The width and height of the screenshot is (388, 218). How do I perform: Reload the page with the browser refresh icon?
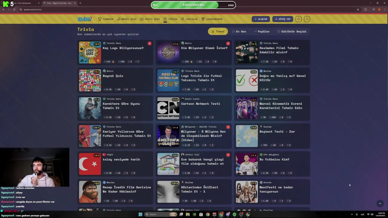tap(14, 9)
